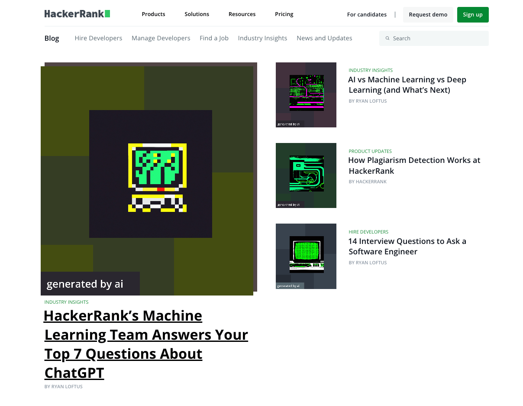Open 14 Interview Questions article title
The width and height of the screenshot is (523, 406).
coord(407,247)
